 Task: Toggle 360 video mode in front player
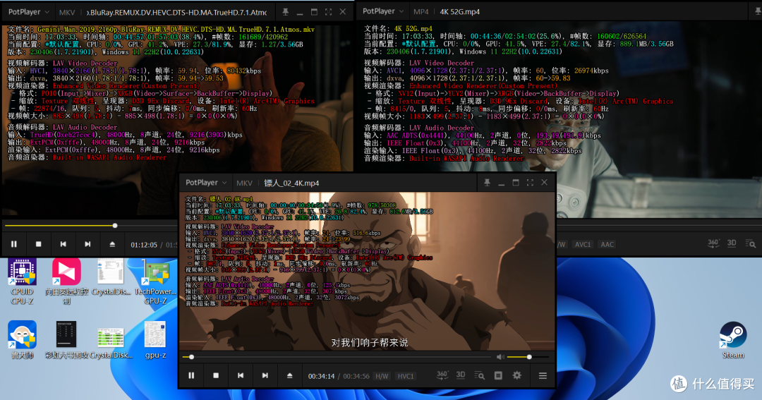[x=442, y=375]
